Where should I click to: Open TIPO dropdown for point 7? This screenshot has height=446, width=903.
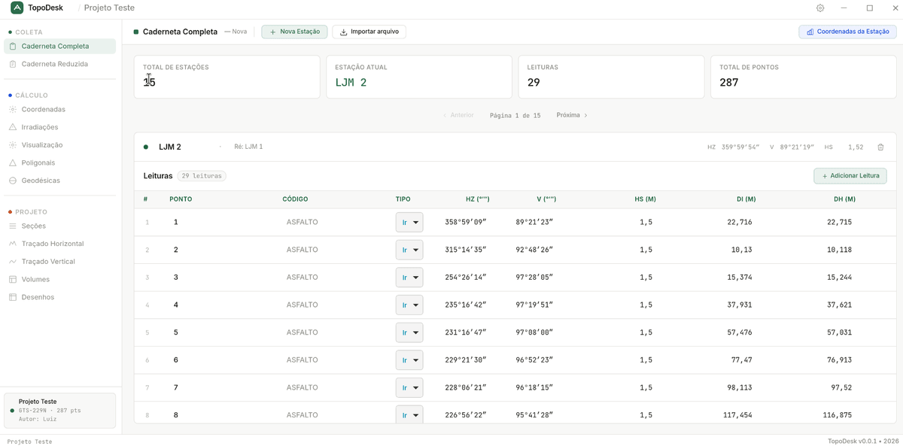[x=409, y=387]
